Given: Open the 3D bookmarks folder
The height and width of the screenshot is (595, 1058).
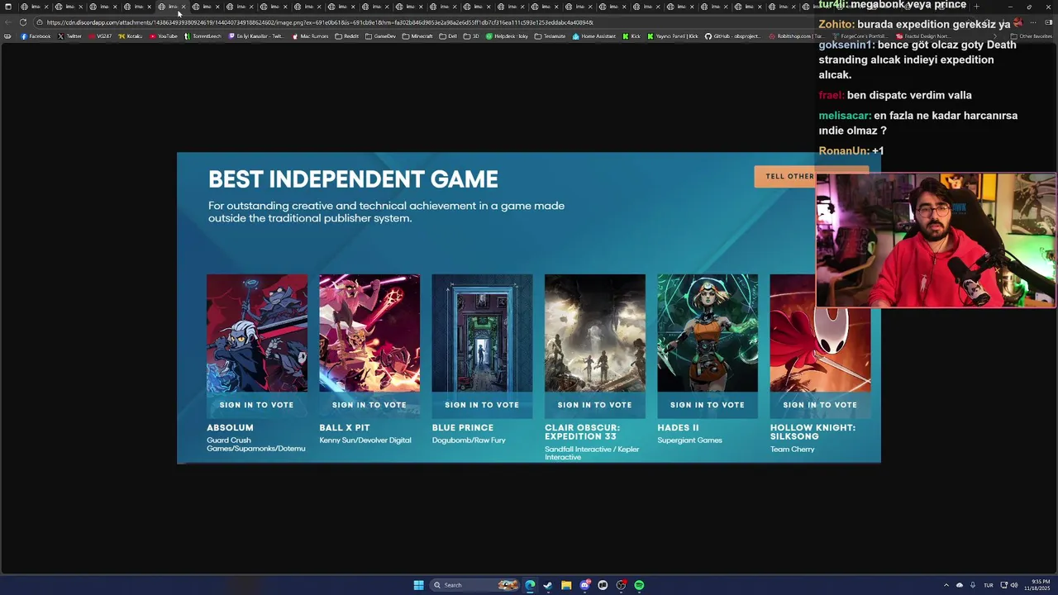Looking at the screenshot, I should tap(471, 36).
